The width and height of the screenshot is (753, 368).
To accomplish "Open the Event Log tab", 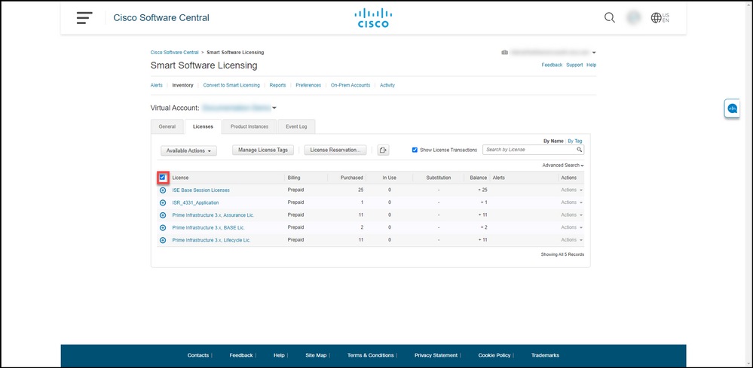I will 296,127.
